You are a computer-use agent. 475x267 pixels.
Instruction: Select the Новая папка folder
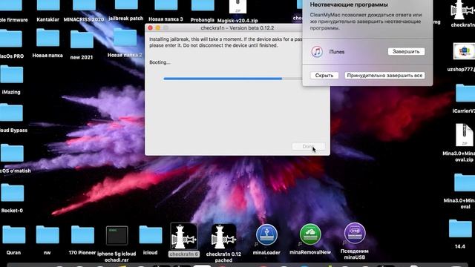click(x=47, y=38)
